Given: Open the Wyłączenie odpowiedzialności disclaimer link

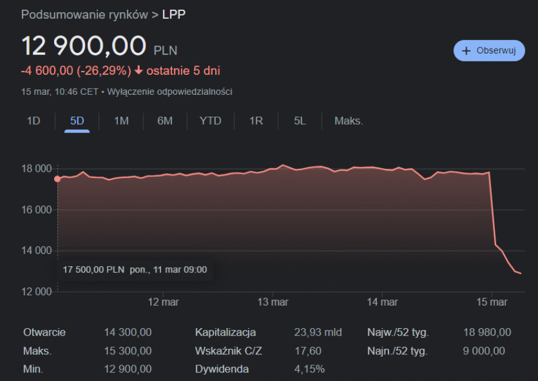Looking at the screenshot, I should pos(170,92).
